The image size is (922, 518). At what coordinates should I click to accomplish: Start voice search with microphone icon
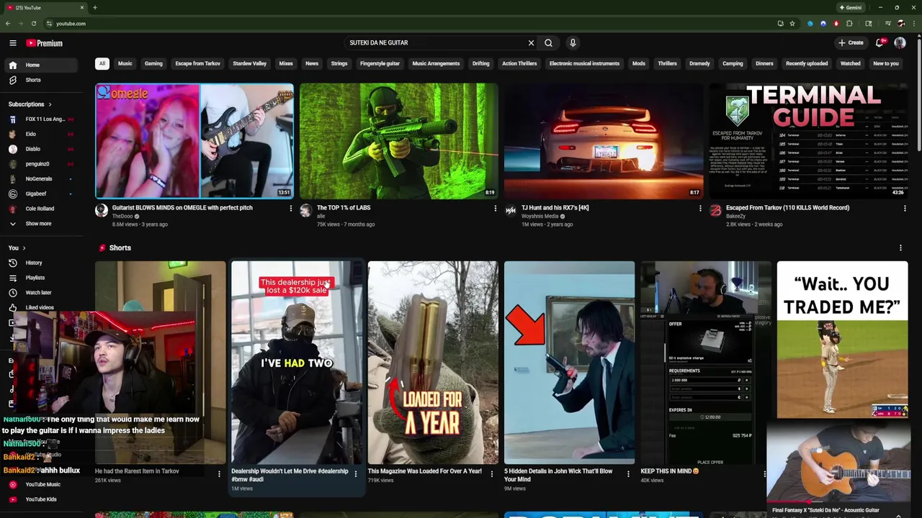(573, 43)
